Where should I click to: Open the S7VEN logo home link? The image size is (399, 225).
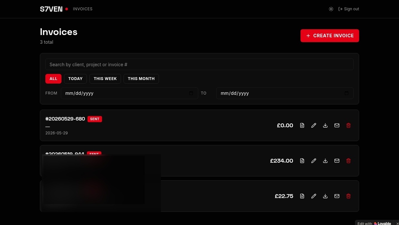coord(51,9)
